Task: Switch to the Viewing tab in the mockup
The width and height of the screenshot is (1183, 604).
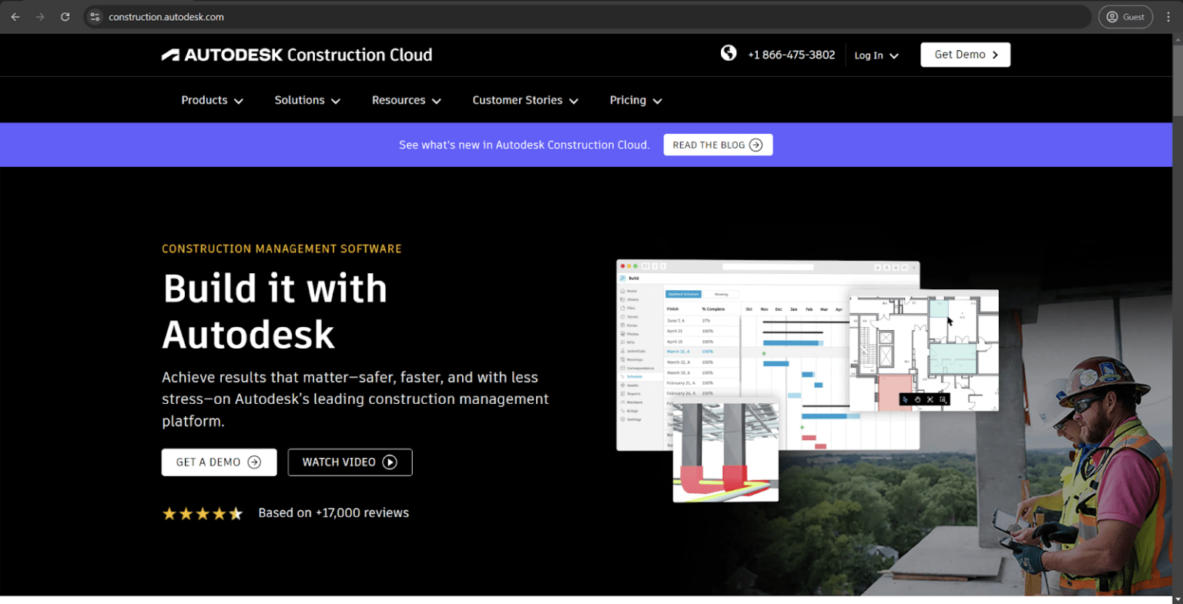Action: point(721,294)
